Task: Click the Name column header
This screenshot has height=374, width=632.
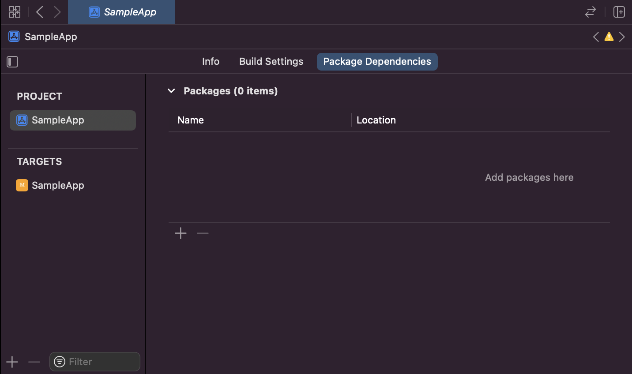Action: 191,120
